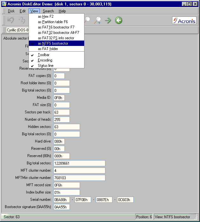The height and width of the screenshot is (222, 200).
Task: Click serial number part 0887Eh
Action: click(x=104, y=200)
